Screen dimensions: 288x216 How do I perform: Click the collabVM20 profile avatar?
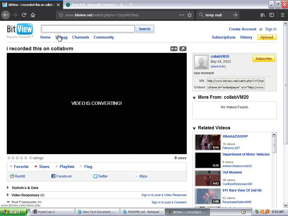(x=201, y=62)
